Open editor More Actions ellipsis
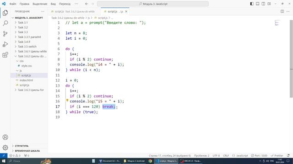293x164 pixels. coord(288,11)
